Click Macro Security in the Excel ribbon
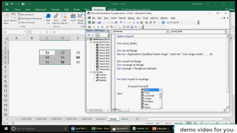237x133 pixels. (x=26, y=23)
